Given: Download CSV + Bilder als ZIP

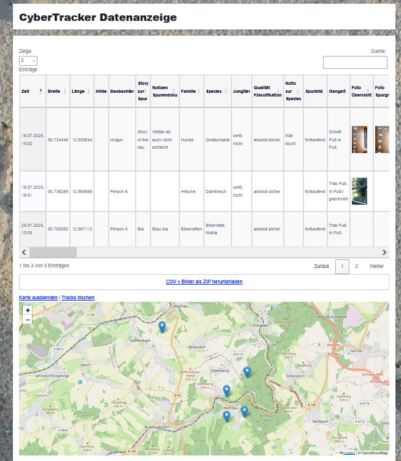Looking at the screenshot, I should pyautogui.click(x=204, y=282).
